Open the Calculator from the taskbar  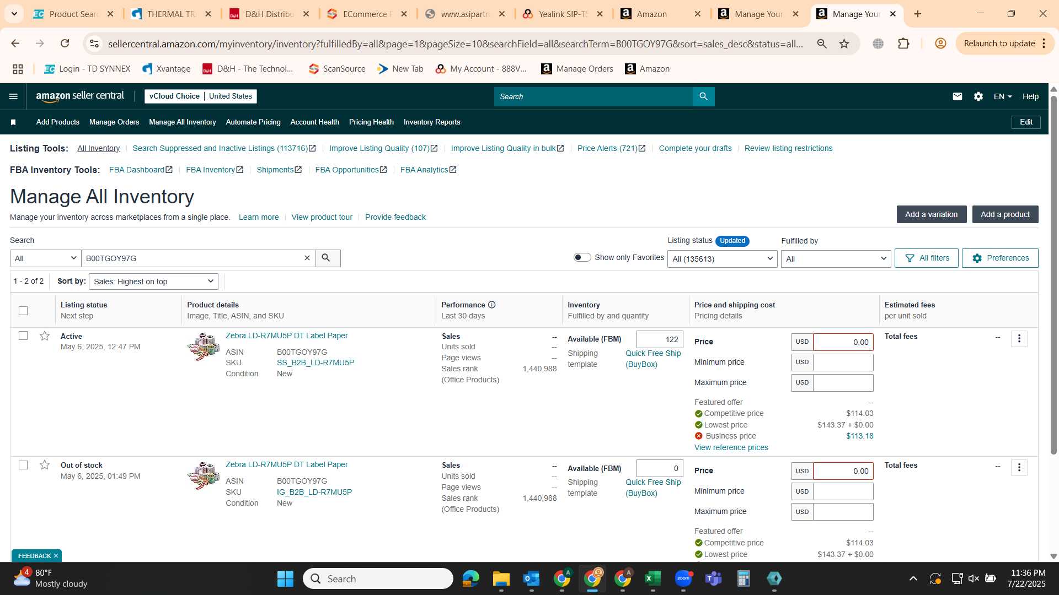(744, 578)
